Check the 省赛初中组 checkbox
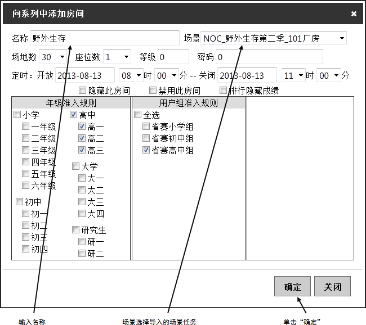The height and width of the screenshot is (325, 366). tap(146, 138)
